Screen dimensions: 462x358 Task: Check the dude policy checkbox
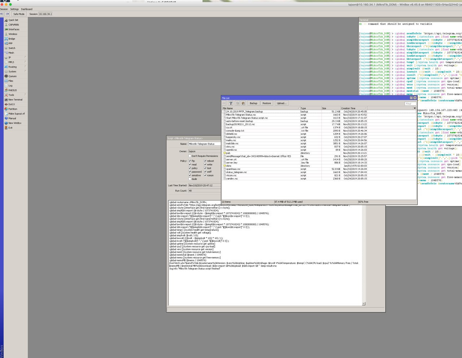pyautogui.click(x=190, y=179)
